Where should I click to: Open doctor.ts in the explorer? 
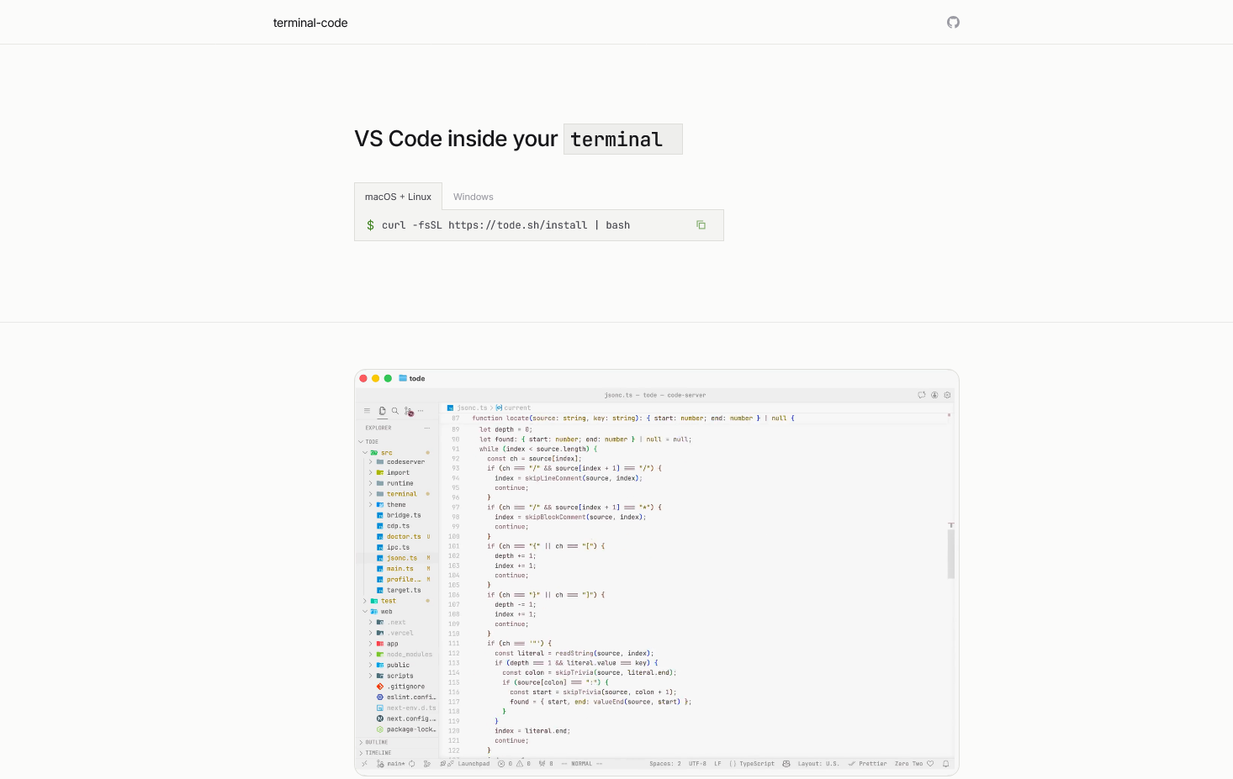tap(404, 537)
